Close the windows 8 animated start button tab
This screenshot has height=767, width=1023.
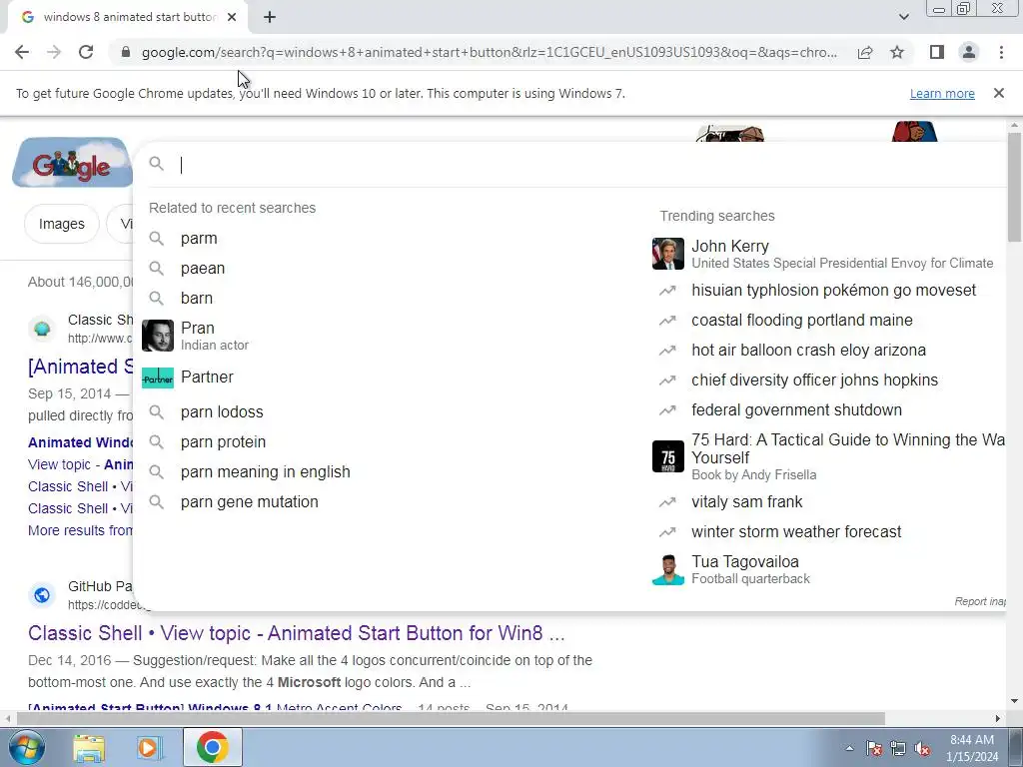click(x=232, y=18)
